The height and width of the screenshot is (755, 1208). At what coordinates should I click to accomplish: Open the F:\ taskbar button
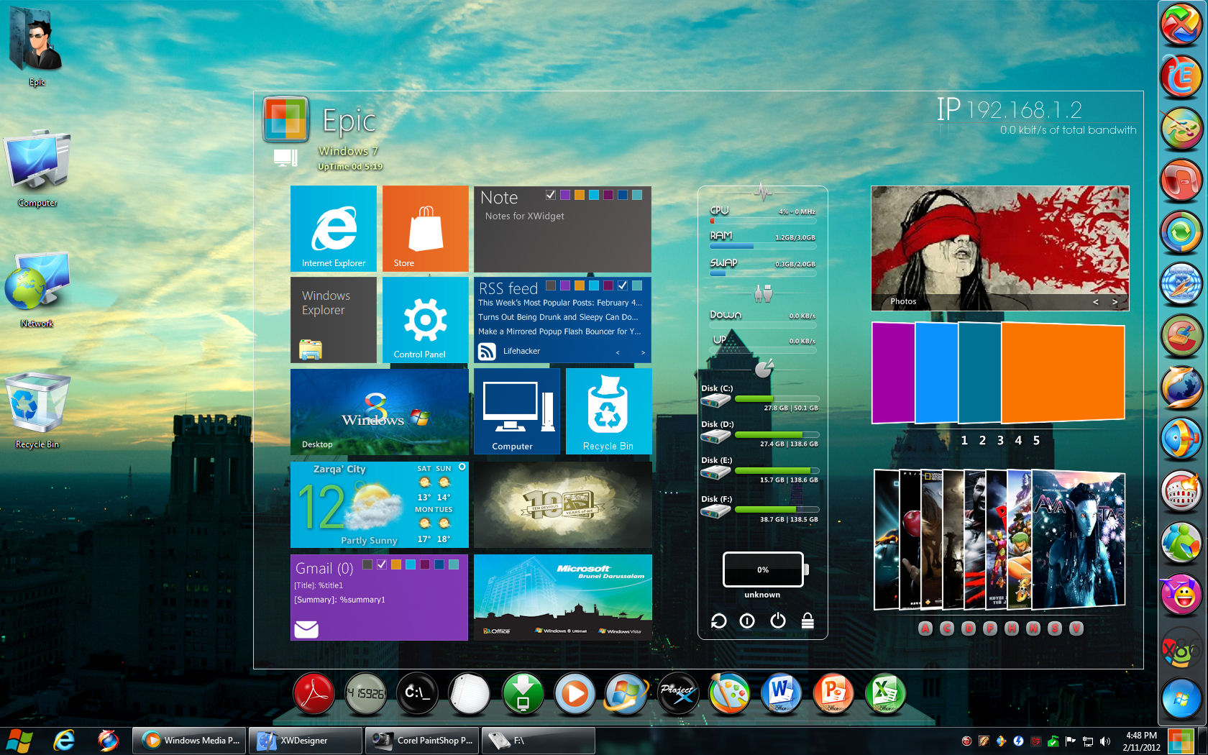pos(539,741)
